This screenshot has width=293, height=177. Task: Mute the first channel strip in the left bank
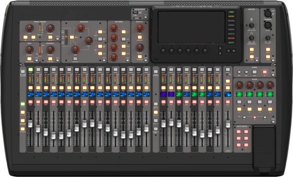[31, 102]
